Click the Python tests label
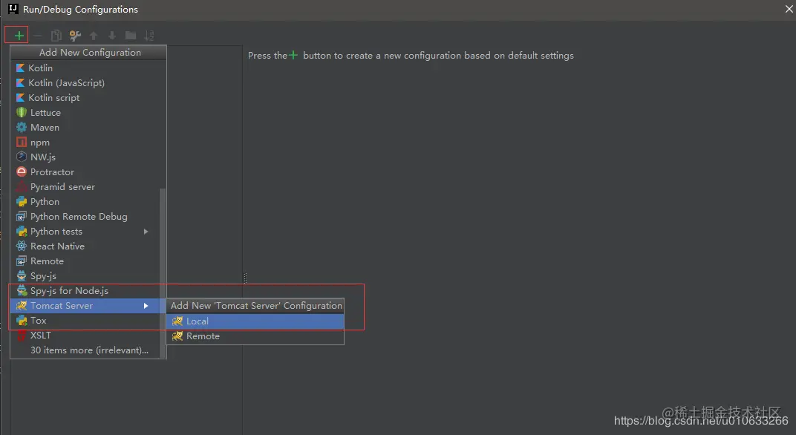The height and width of the screenshot is (435, 796). (56, 232)
